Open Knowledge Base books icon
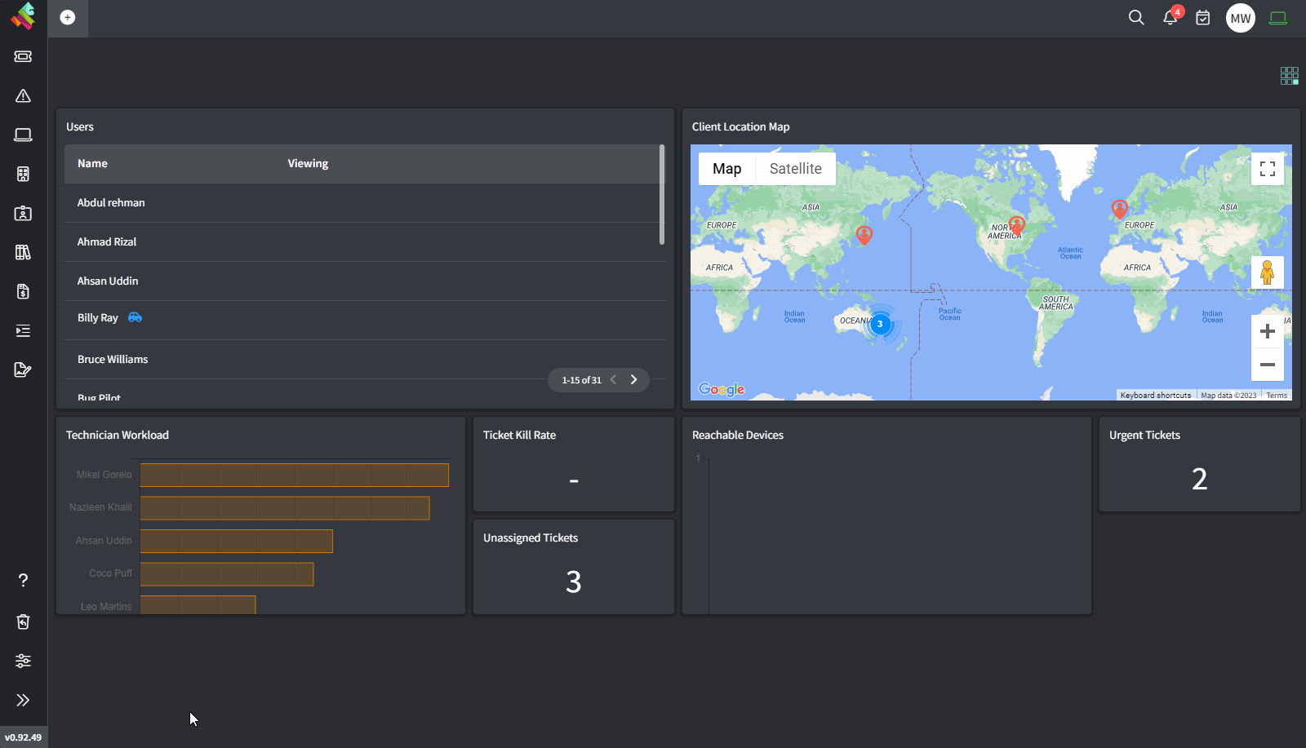This screenshot has width=1306, height=748. 23,252
